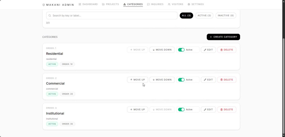Click the Order: 20 badge
The image size is (285, 137).
[x=68, y=94]
